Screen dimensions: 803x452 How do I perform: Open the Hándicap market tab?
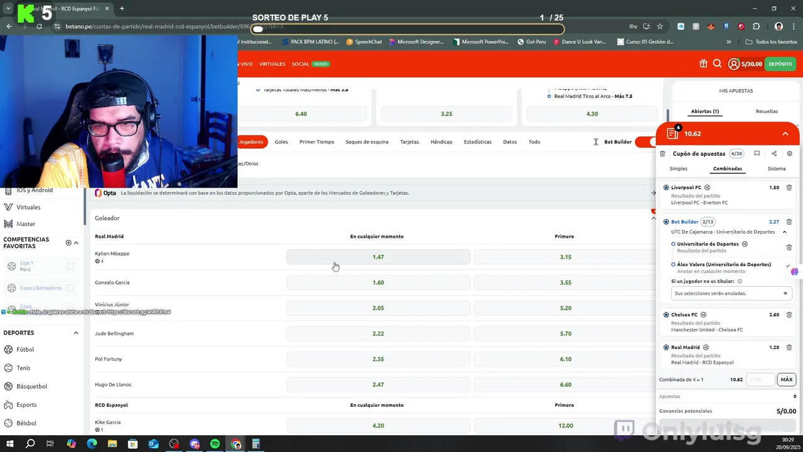pyautogui.click(x=441, y=142)
